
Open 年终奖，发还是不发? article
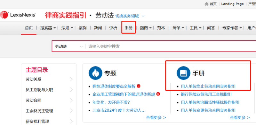(x=111, y=102)
